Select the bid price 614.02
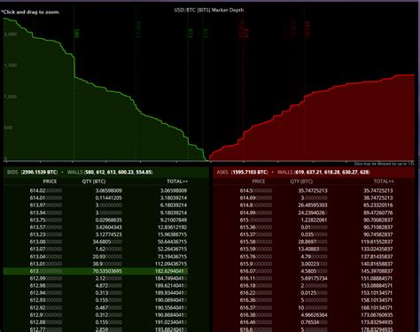Viewport: 420px width, 332px height. [46, 190]
